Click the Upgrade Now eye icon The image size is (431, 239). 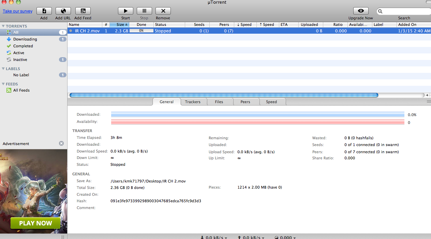pos(361,11)
